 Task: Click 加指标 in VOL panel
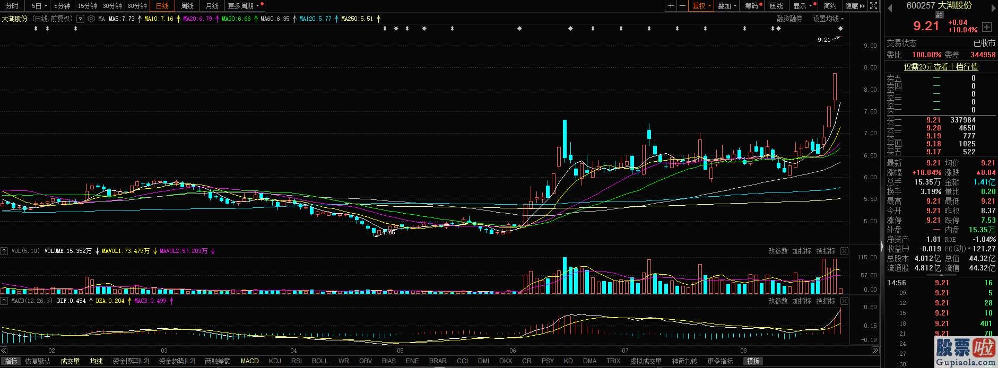tap(802, 251)
